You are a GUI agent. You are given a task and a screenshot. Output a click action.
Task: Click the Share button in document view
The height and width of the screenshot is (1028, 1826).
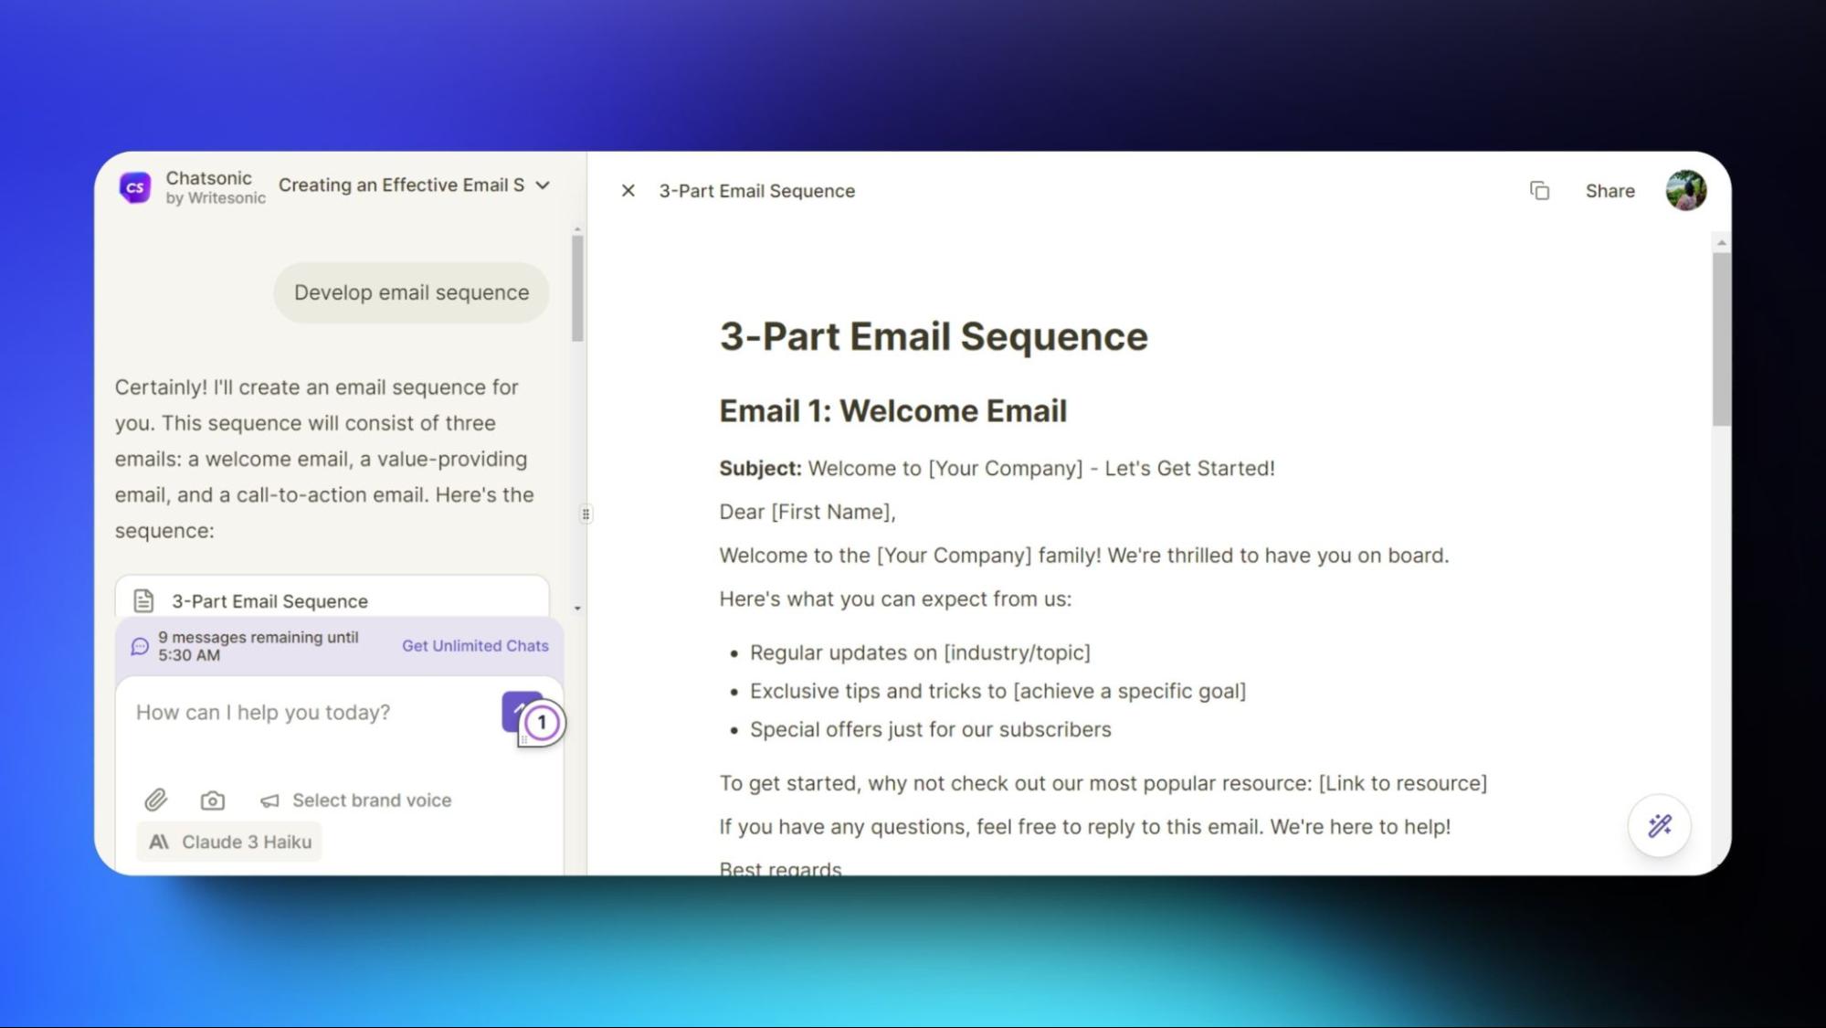[1609, 191]
